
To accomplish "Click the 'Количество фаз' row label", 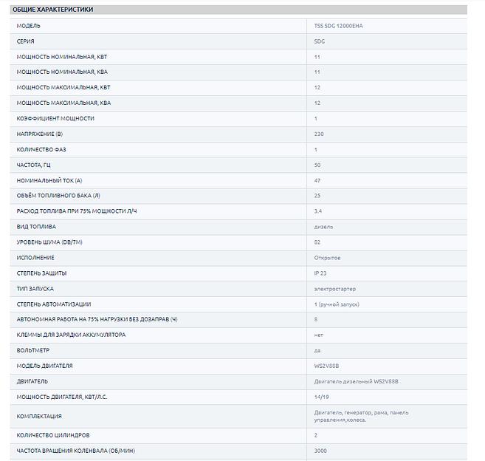I will (41, 149).
